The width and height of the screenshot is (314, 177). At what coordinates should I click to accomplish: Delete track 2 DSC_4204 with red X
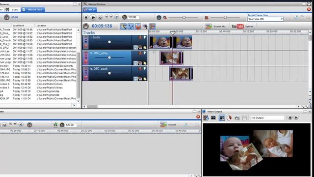tap(86, 62)
